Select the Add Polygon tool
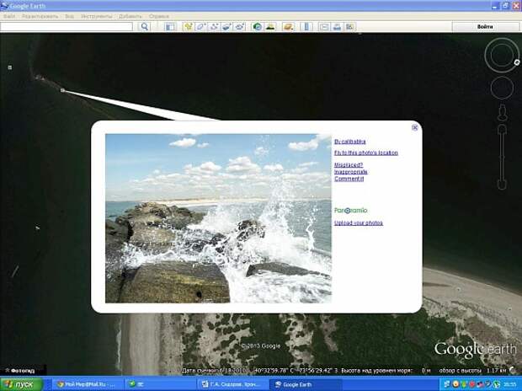Image resolution: width=522 pixels, height=391 pixels. pyautogui.click(x=200, y=27)
